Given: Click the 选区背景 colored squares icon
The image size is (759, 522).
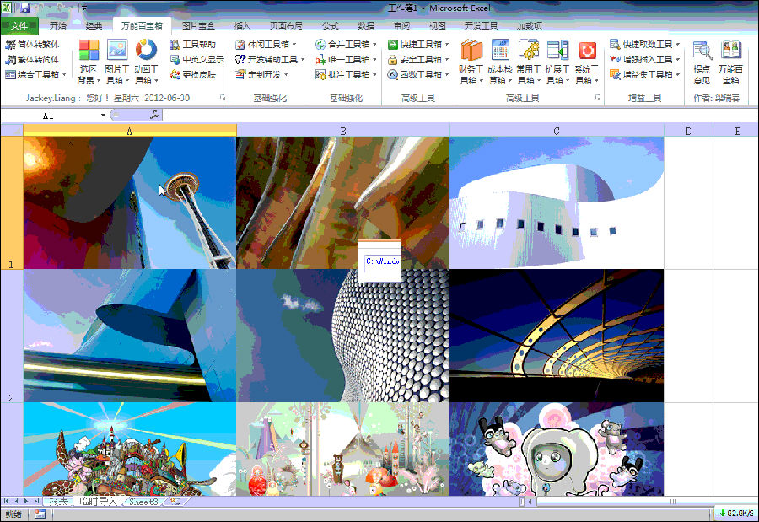Looking at the screenshot, I should (88, 51).
